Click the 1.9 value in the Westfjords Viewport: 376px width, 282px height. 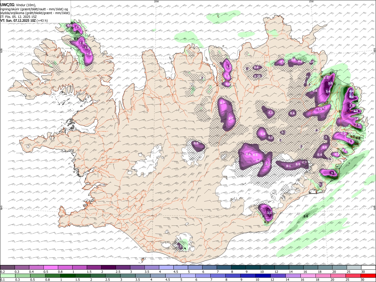pyautogui.click(x=82, y=43)
